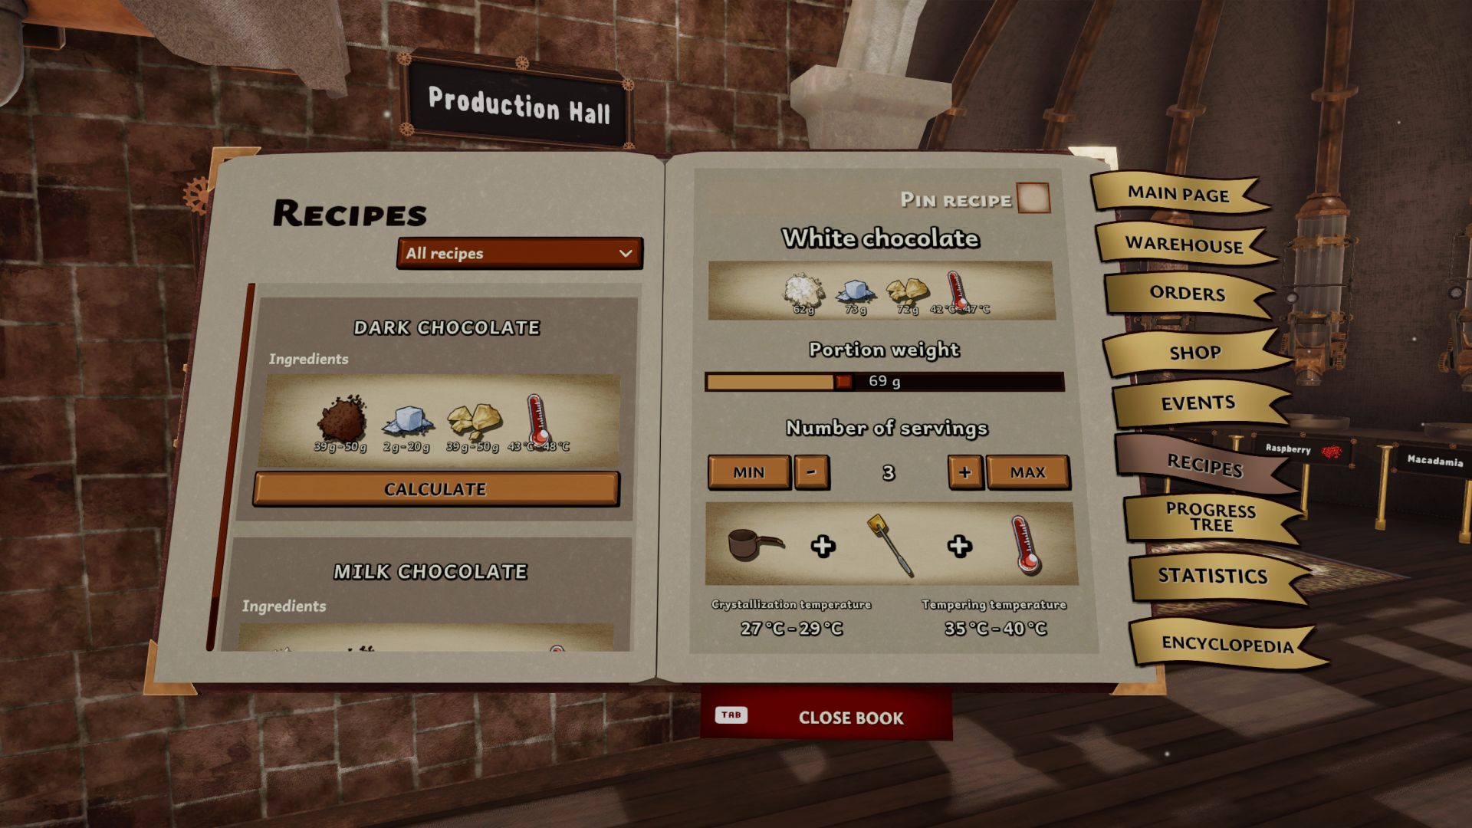This screenshot has width=1472, height=828.
Task: Enable the MAX servings button
Action: tap(1027, 472)
